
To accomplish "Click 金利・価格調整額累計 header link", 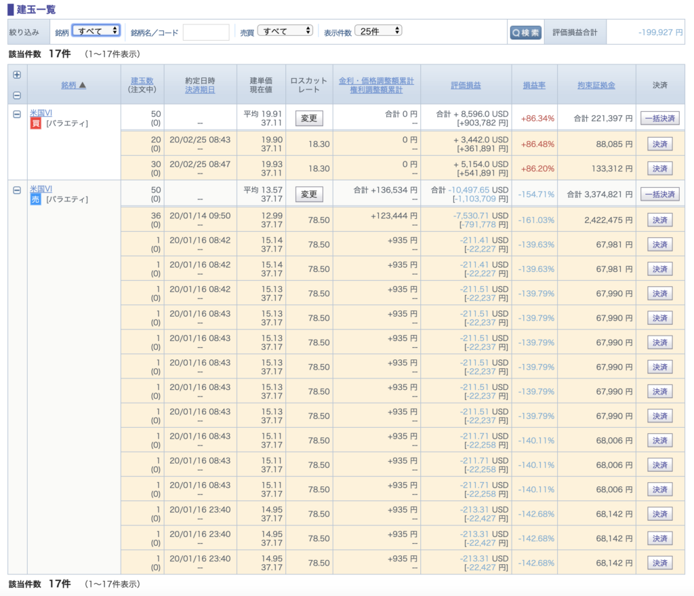I will (x=376, y=81).
